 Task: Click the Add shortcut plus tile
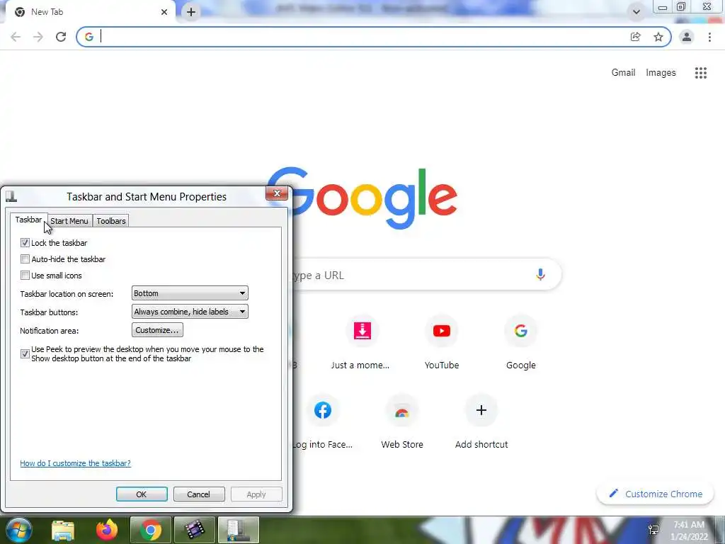click(x=481, y=422)
